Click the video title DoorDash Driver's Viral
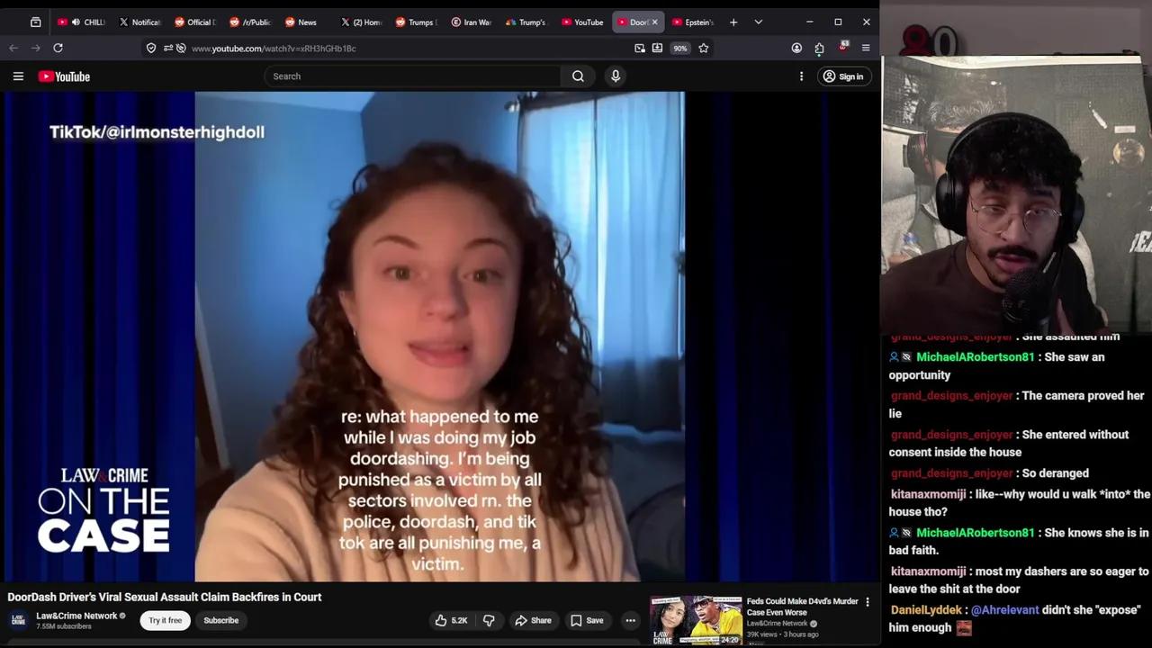Screen dimensions: 1152x648 pos(165,597)
